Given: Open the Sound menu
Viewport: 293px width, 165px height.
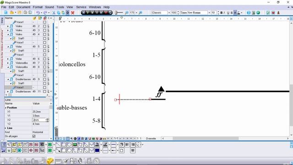Looking at the screenshot, I should coord(49,7).
